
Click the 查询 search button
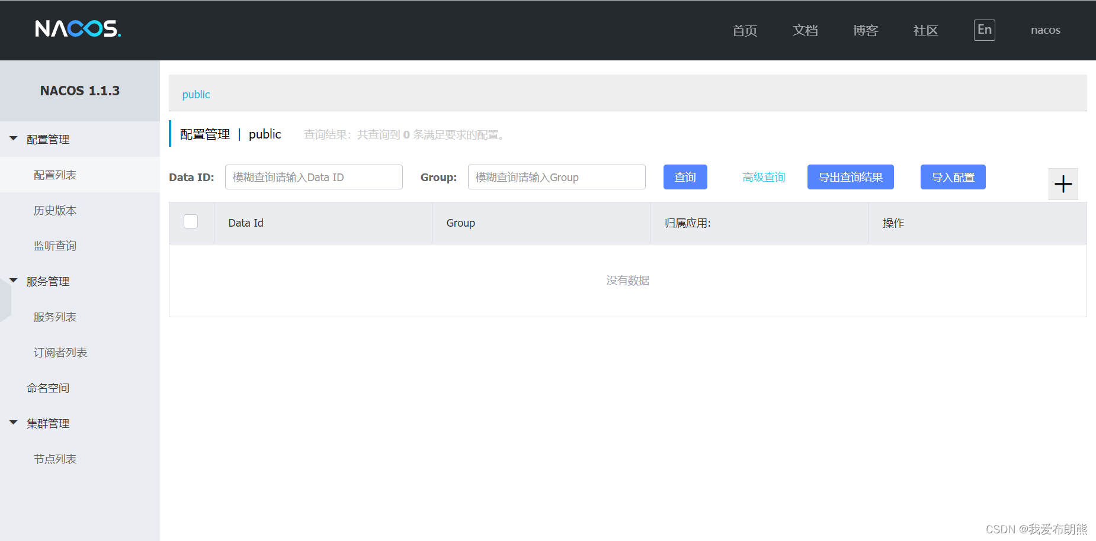pyautogui.click(x=685, y=176)
